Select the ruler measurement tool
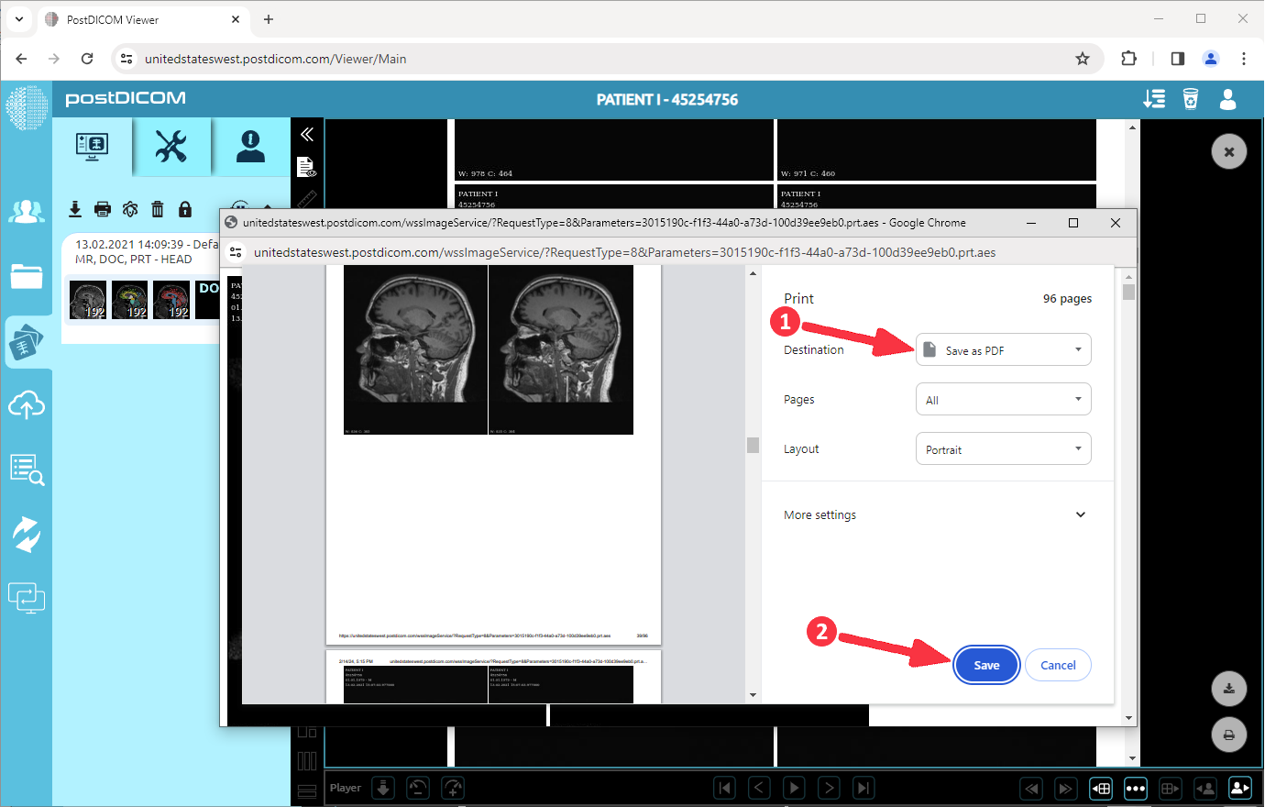The image size is (1265, 807). (308, 200)
